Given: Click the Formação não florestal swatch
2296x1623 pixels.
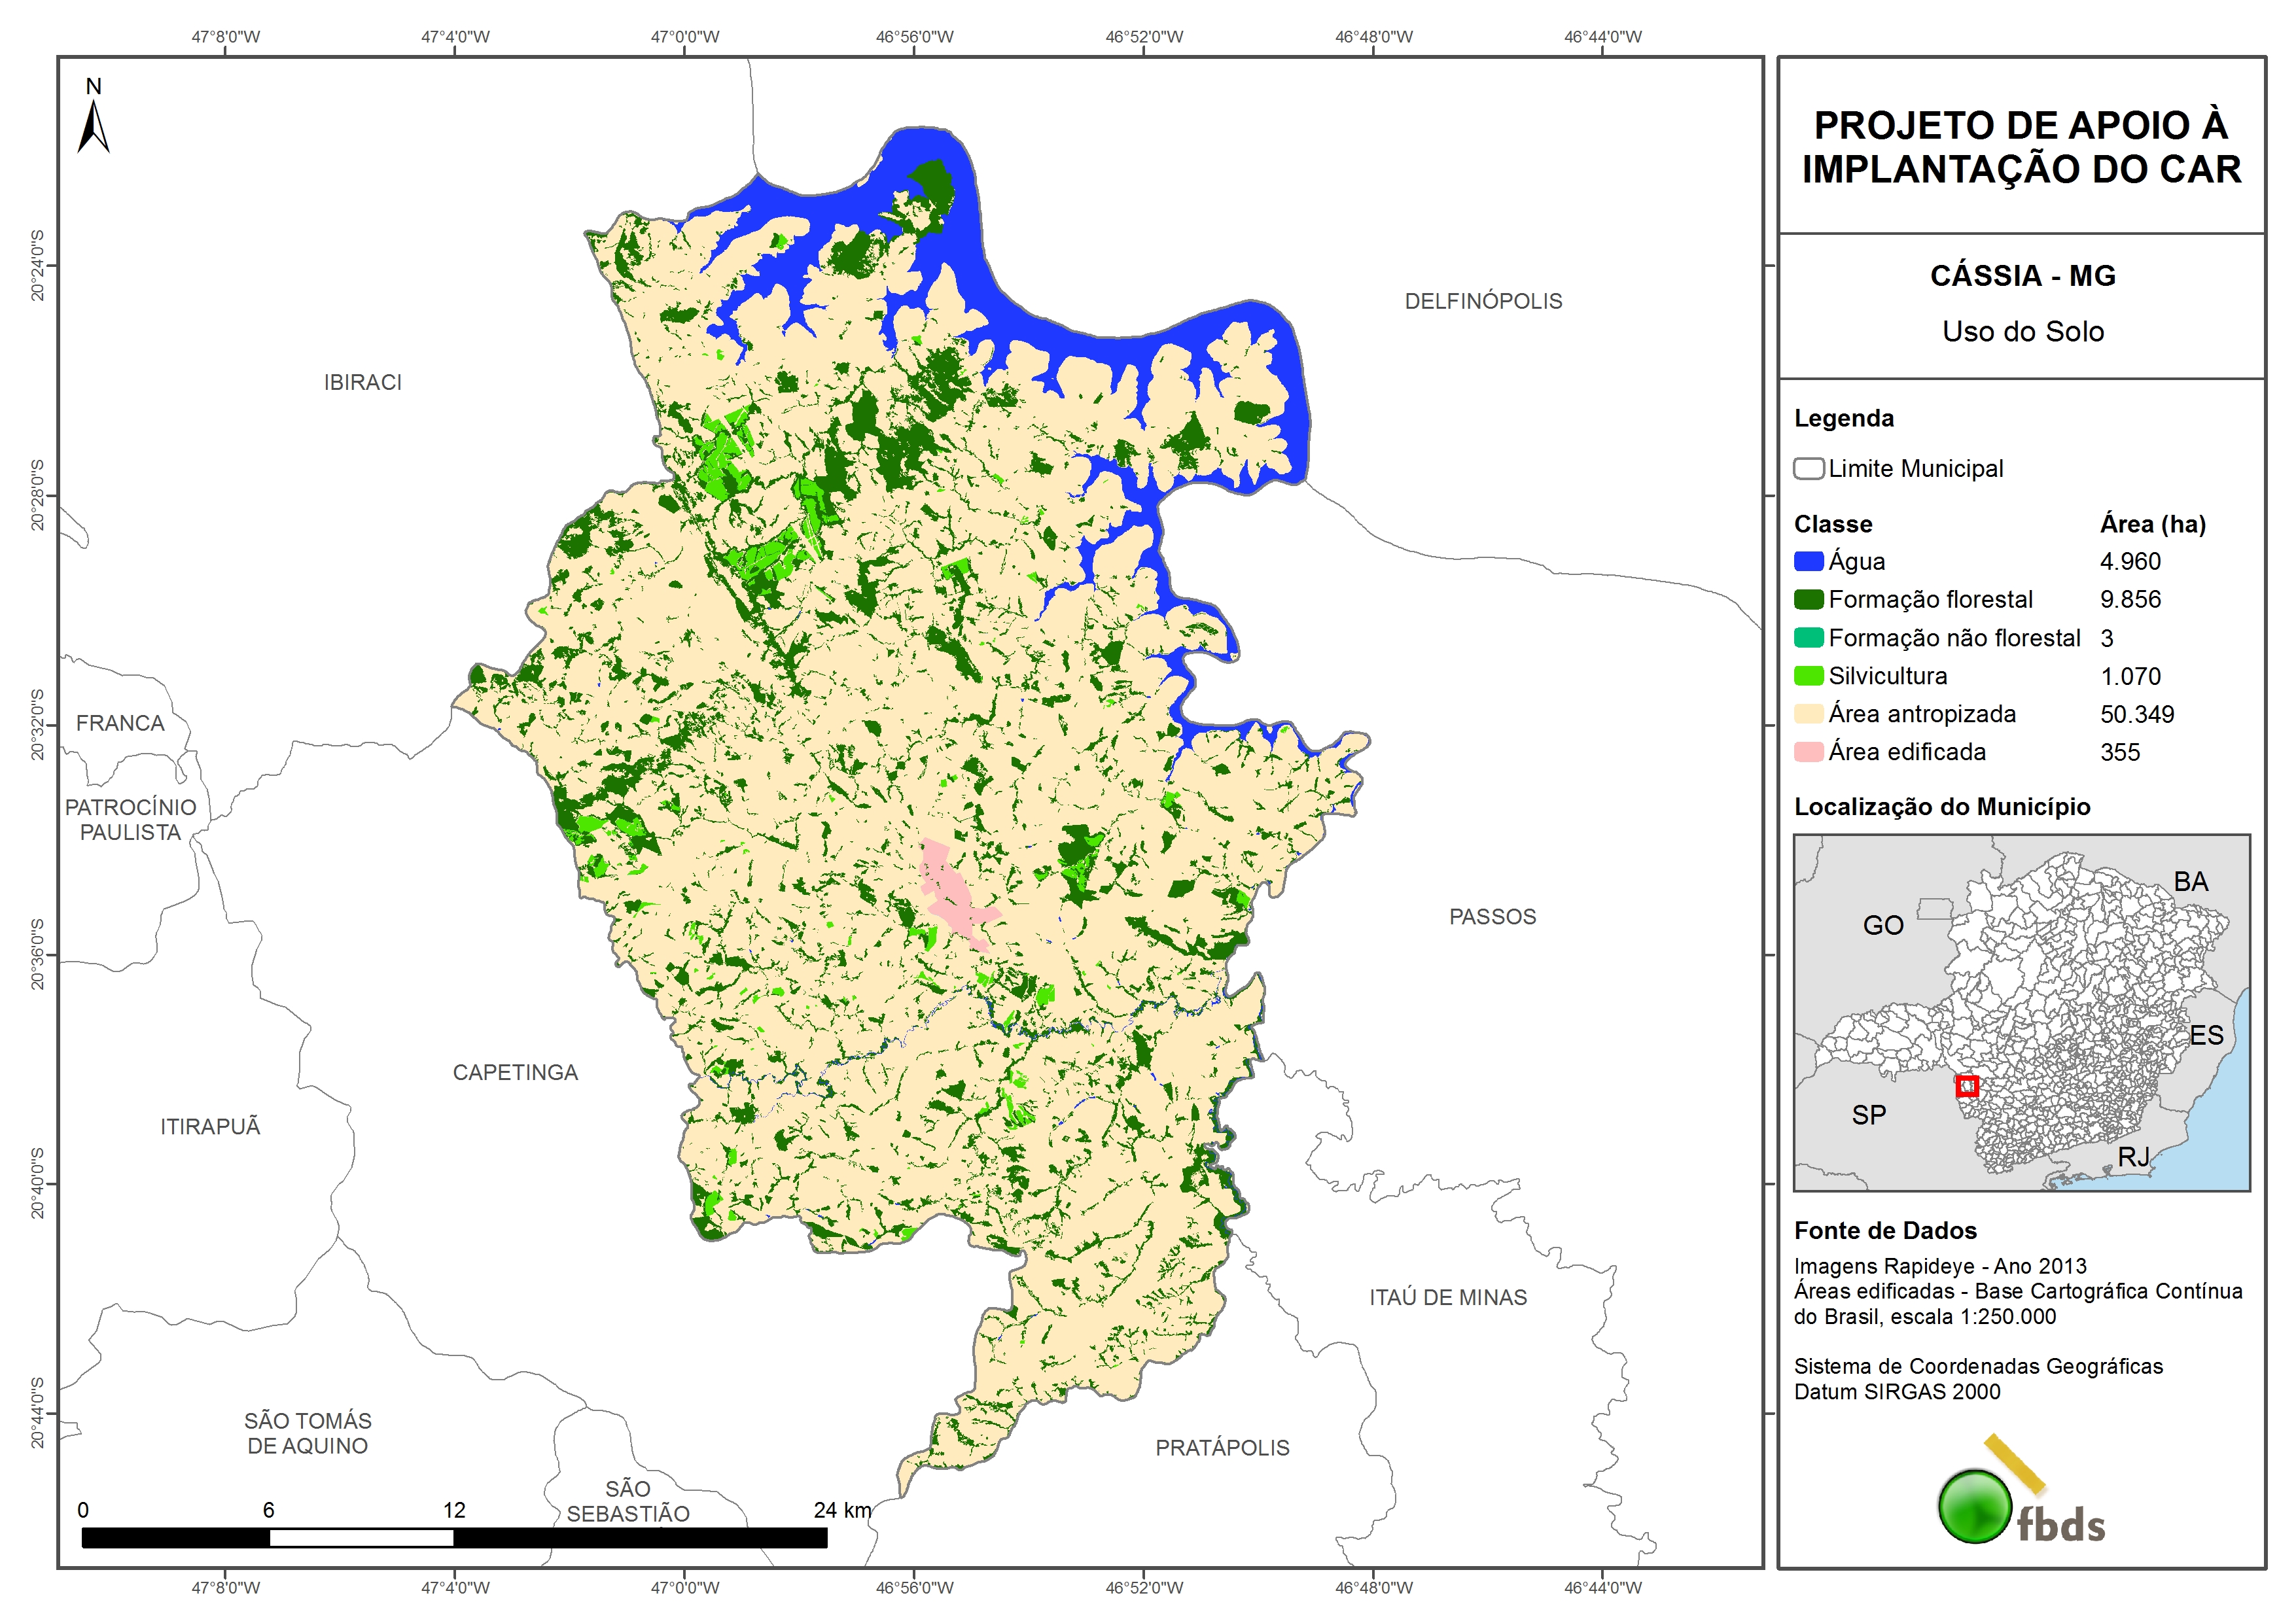Looking at the screenshot, I should click(1808, 638).
